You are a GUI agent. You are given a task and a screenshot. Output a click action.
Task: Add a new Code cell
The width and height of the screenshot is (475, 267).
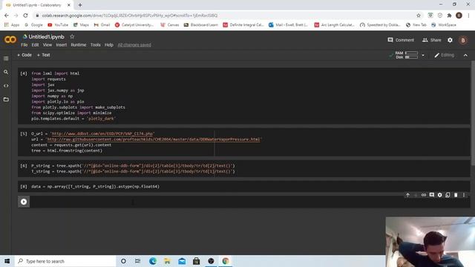click(24, 55)
